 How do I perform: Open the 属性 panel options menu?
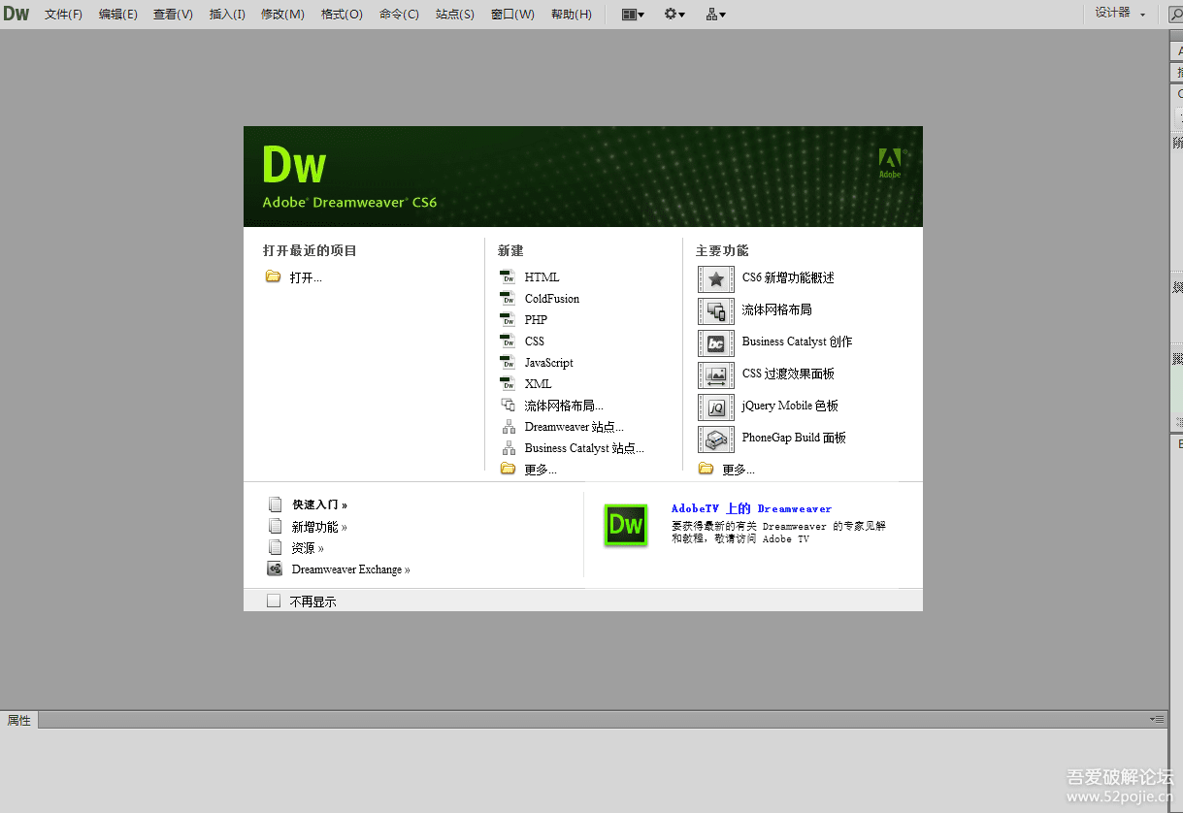(x=1156, y=719)
